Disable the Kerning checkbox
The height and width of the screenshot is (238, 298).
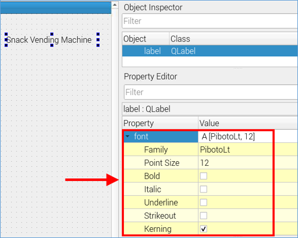(x=204, y=229)
